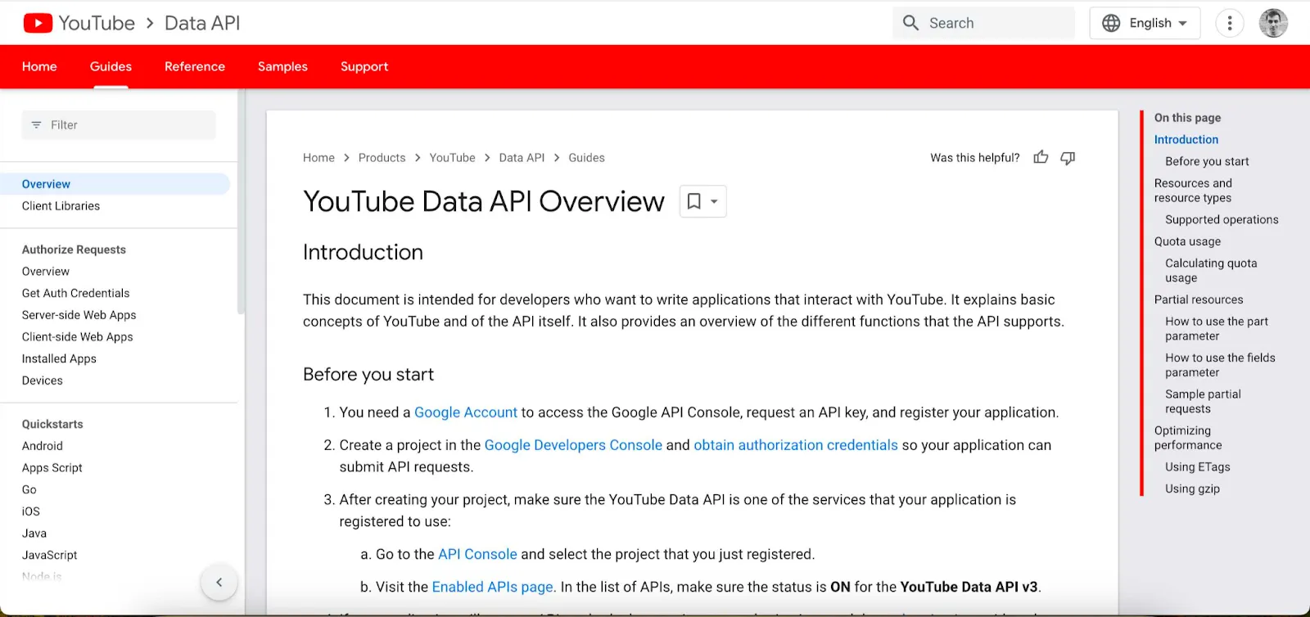Jump to Partial resources section
Image resolution: width=1310 pixels, height=617 pixels.
pyautogui.click(x=1199, y=299)
